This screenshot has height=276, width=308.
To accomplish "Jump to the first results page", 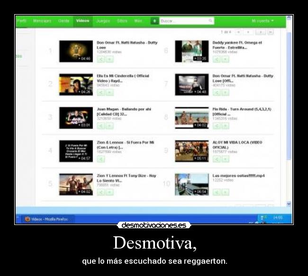I will (238, 32).
